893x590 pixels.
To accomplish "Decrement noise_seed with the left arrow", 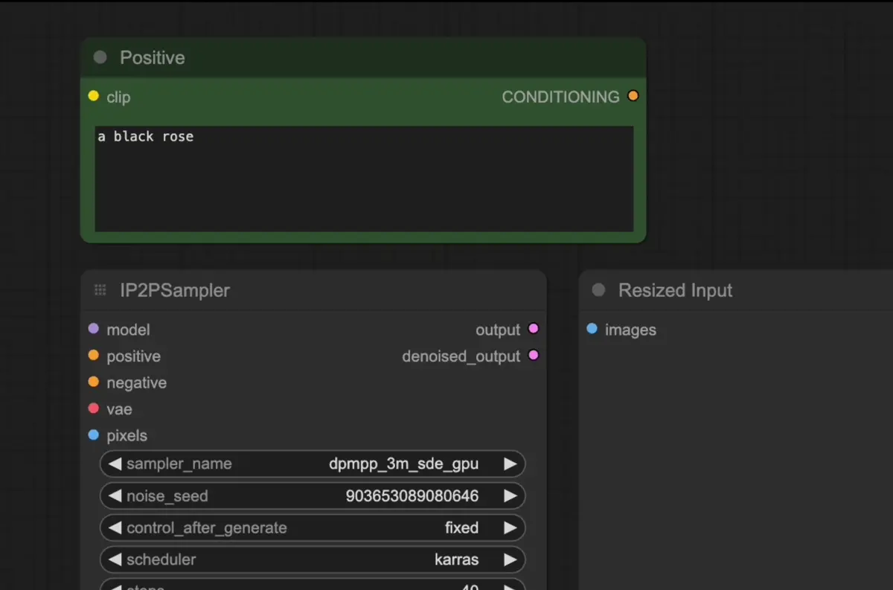I will [115, 496].
